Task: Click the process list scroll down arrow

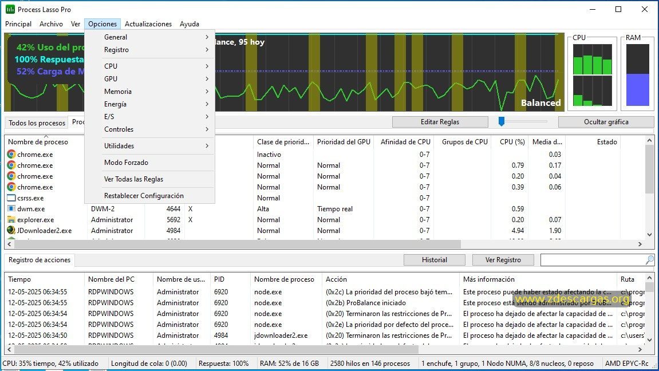Action: (650, 235)
